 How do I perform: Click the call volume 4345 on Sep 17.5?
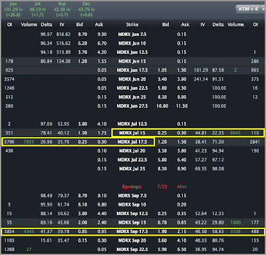(x=29, y=232)
